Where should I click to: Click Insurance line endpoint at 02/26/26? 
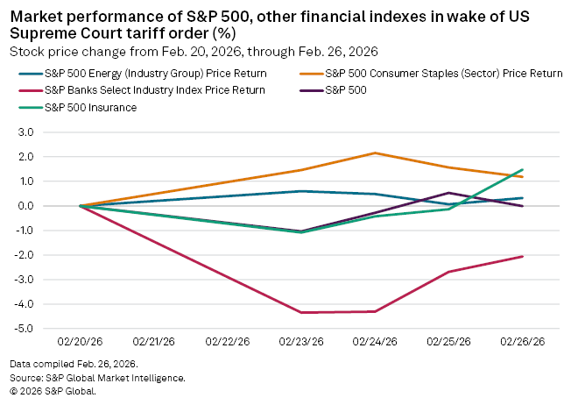click(523, 170)
